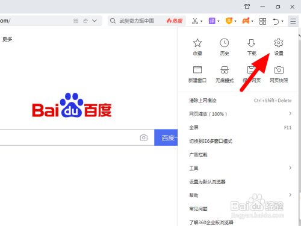Select Clear browsing traces (清除上网痕迹)
Viewport: 301px width, 226px height.
[x=238, y=101]
